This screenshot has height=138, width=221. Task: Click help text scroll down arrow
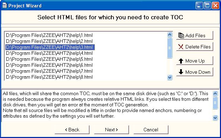pyautogui.click(x=215, y=118)
